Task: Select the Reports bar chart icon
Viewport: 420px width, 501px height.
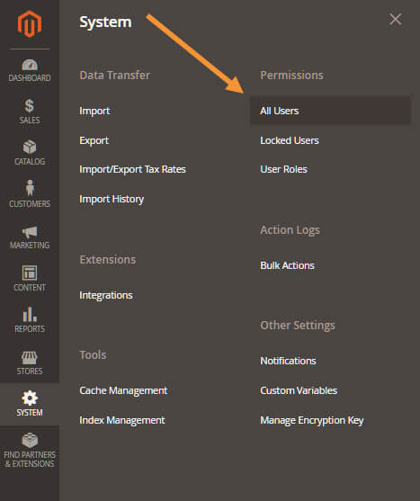Action: point(30,315)
